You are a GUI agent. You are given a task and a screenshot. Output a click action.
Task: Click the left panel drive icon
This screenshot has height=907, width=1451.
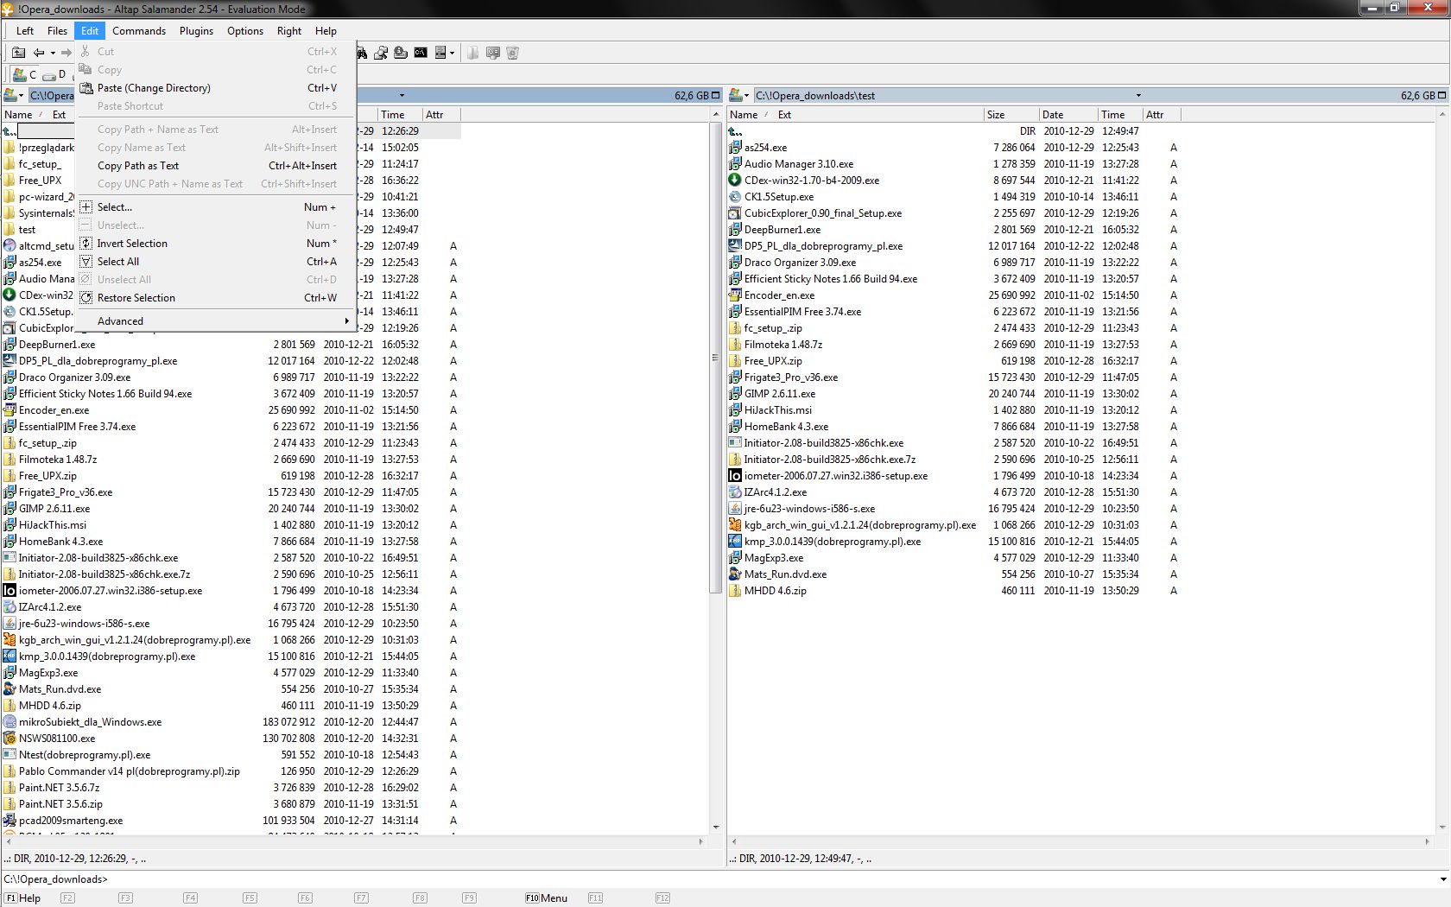(x=10, y=95)
